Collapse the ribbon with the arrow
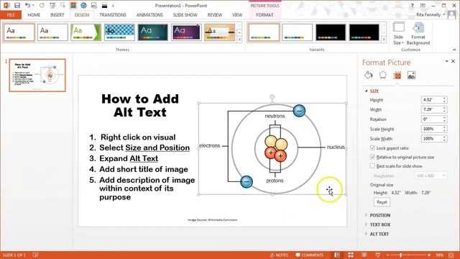This screenshot has width=460, height=259. [x=454, y=50]
